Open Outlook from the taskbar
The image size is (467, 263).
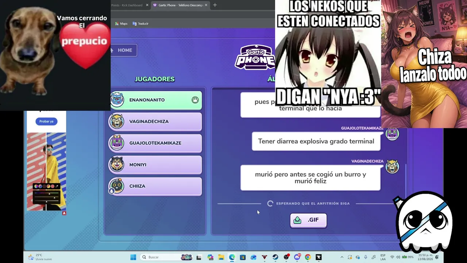point(254,257)
